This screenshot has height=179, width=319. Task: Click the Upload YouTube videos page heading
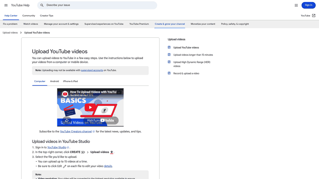(x=59, y=52)
